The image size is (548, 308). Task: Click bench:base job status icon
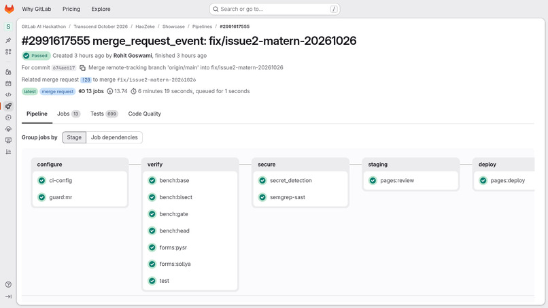click(152, 180)
